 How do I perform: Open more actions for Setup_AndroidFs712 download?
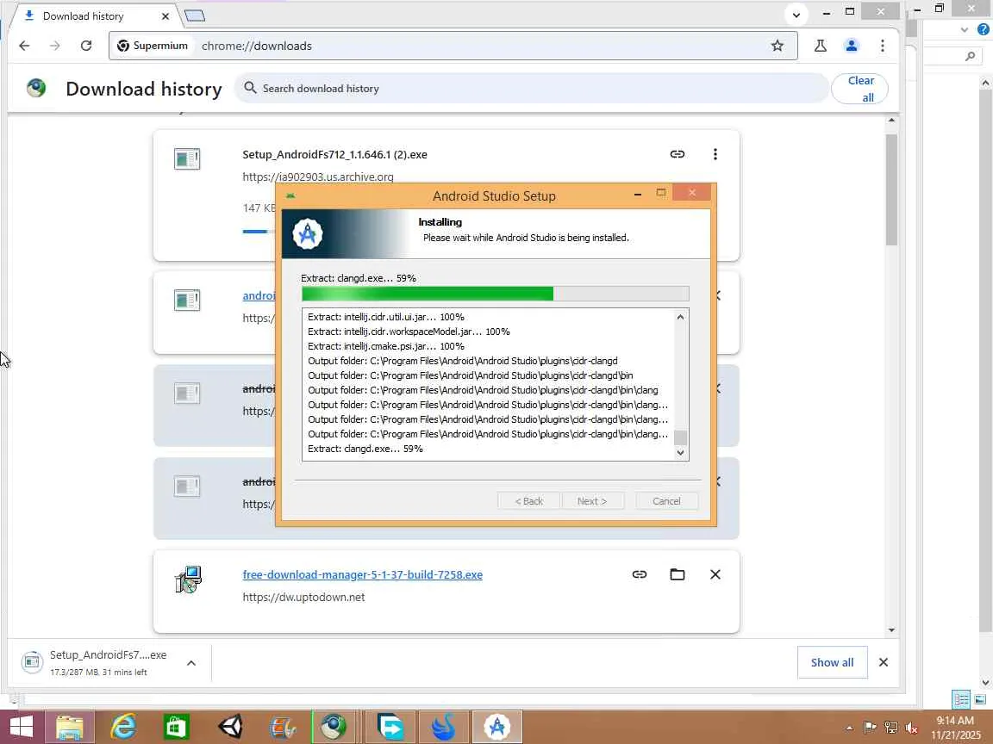pos(715,154)
